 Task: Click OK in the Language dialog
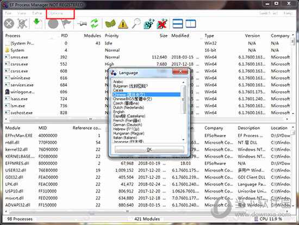(149, 150)
